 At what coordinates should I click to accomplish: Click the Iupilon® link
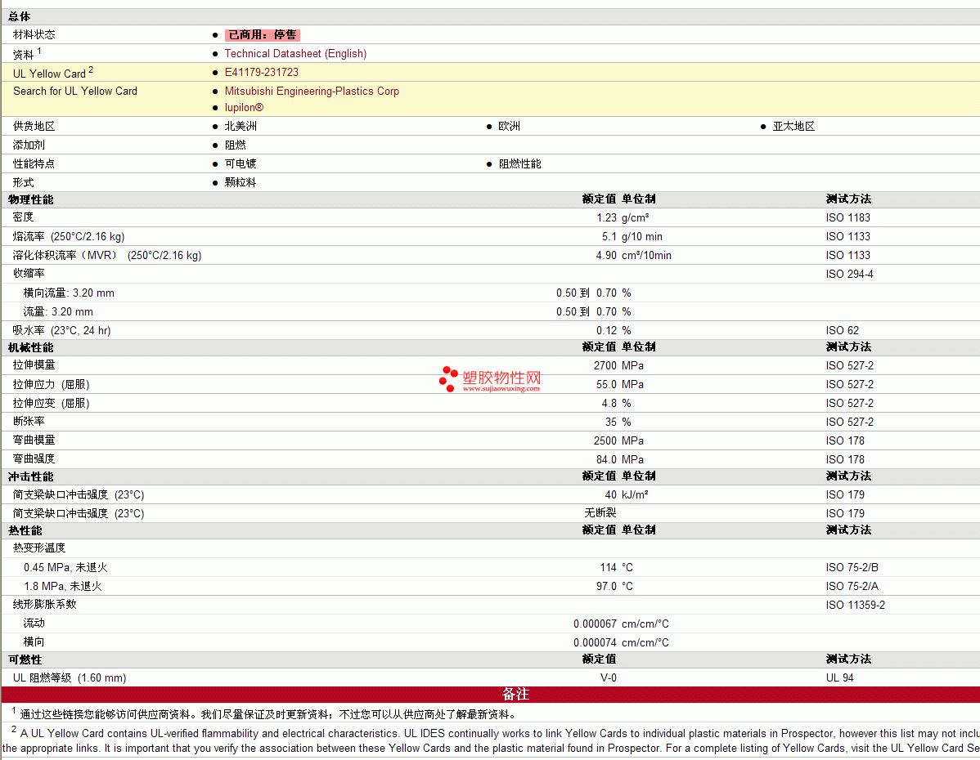click(244, 107)
